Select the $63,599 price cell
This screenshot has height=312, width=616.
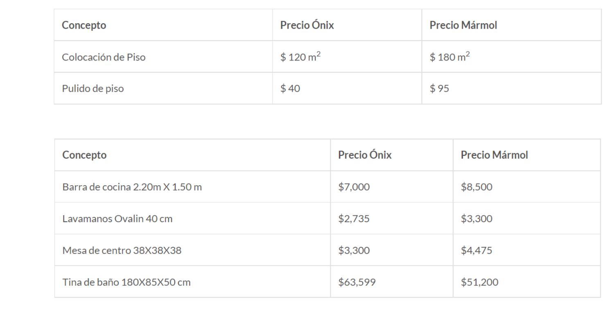pos(392,282)
